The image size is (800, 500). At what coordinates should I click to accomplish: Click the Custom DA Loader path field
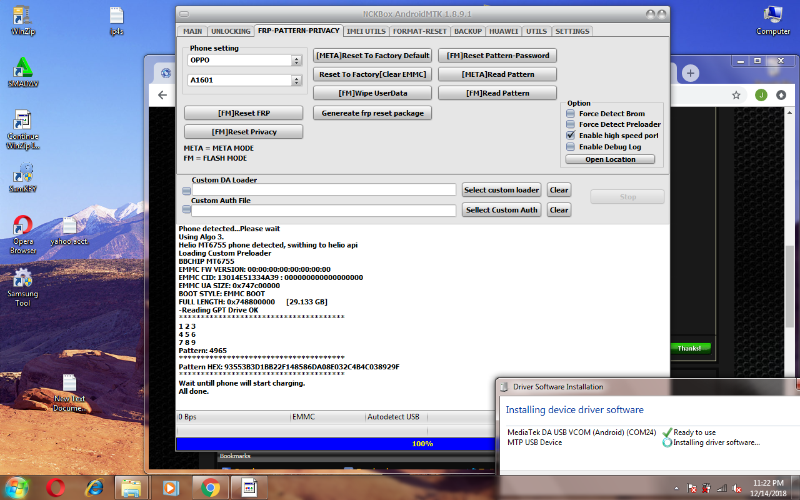click(x=324, y=190)
